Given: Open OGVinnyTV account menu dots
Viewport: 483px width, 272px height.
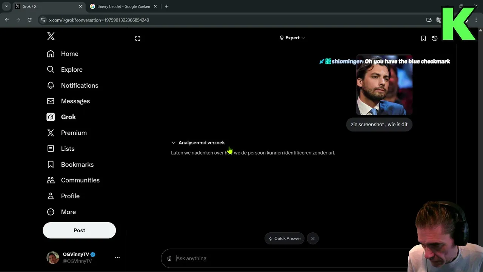Looking at the screenshot, I should (117, 258).
